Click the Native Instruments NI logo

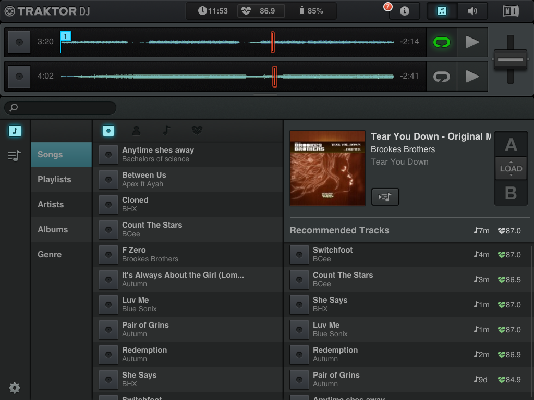(511, 11)
